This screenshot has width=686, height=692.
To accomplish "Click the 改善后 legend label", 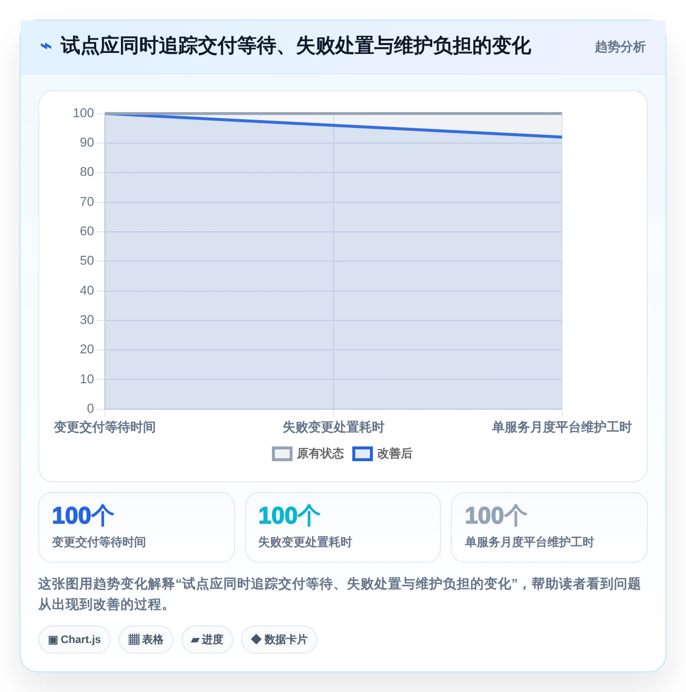I will 394,454.
